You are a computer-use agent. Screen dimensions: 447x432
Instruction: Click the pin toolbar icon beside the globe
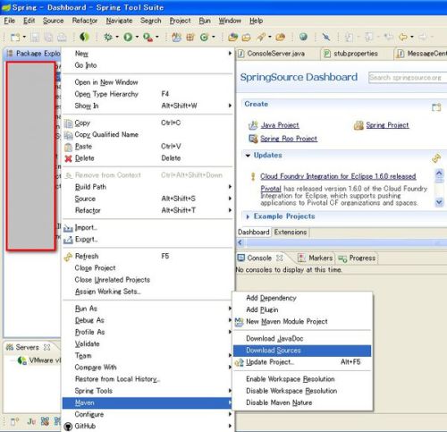point(326,37)
